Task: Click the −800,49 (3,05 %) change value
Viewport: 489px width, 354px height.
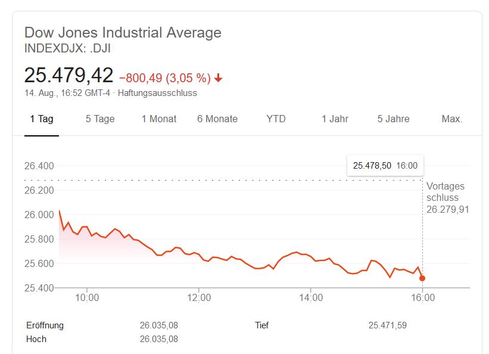Action: tap(165, 78)
